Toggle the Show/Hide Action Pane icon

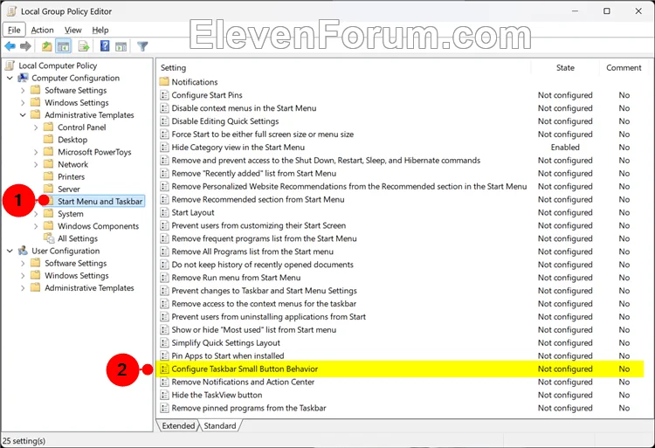coord(121,46)
